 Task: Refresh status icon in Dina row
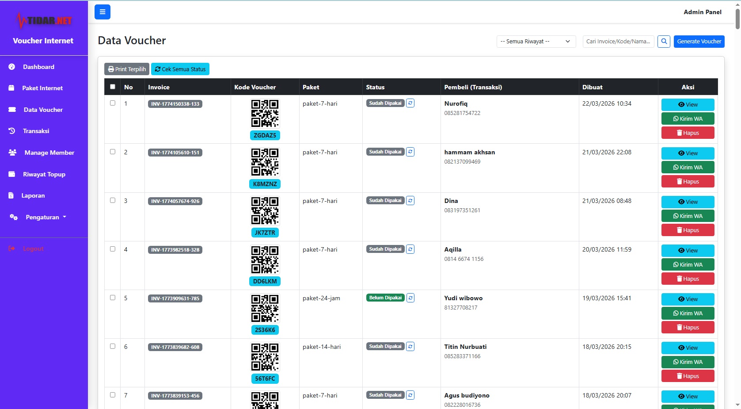point(410,200)
